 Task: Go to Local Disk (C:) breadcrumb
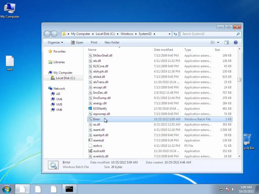105,34
